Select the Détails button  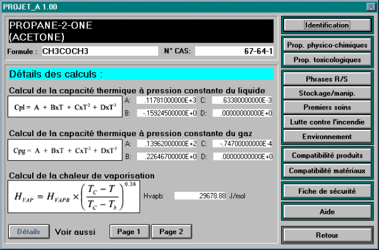pyautogui.click(x=29, y=232)
